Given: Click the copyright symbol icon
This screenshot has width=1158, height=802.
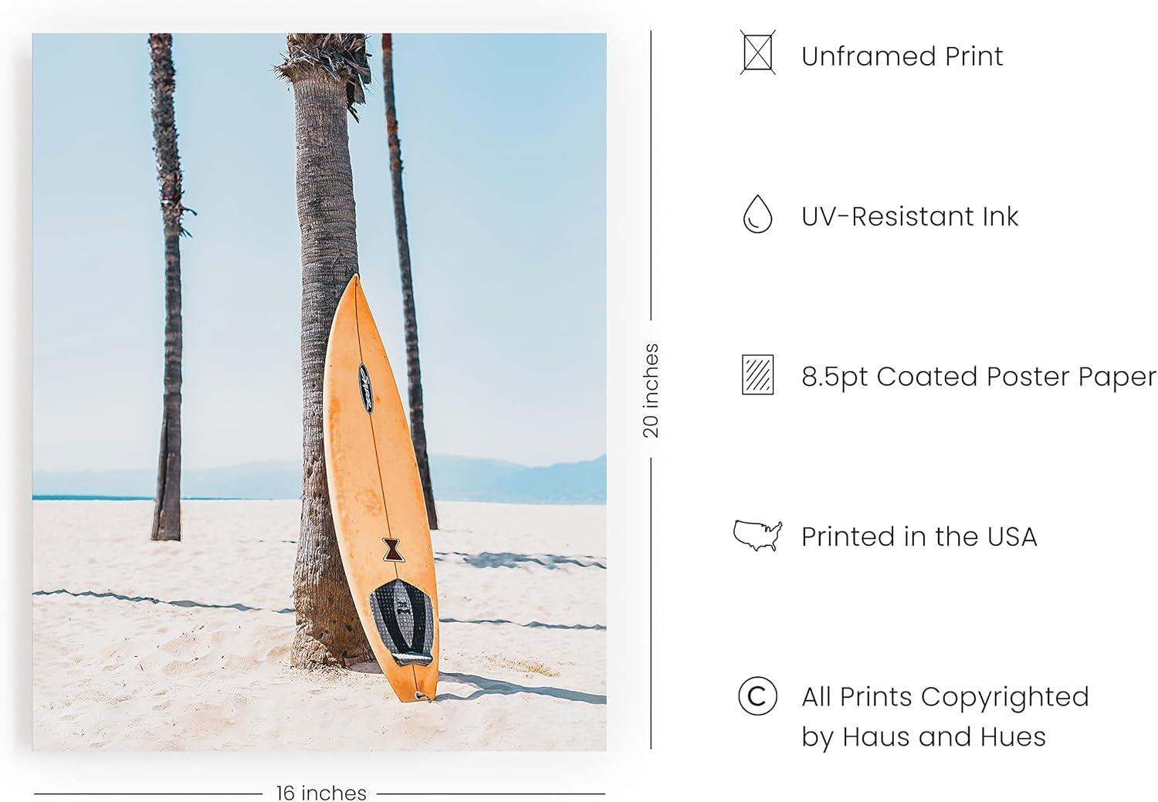Looking at the screenshot, I should (757, 696).
